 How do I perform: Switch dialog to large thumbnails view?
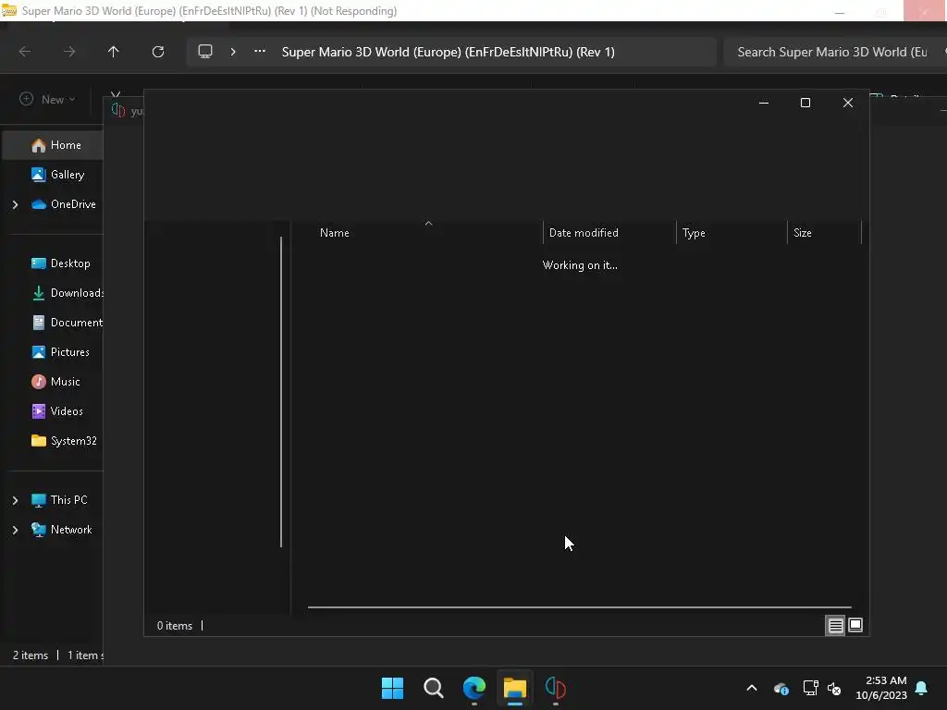855,625
